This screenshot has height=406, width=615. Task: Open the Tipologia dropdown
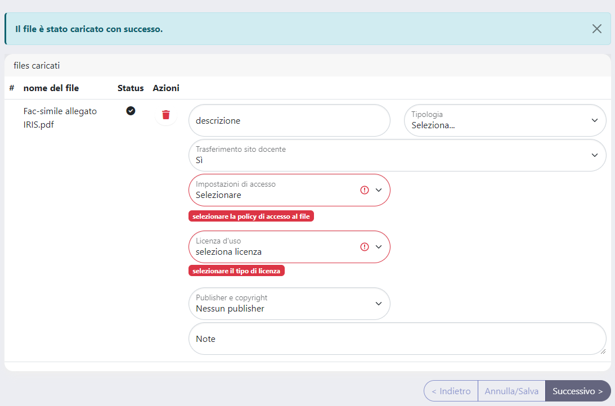[505, 120]
